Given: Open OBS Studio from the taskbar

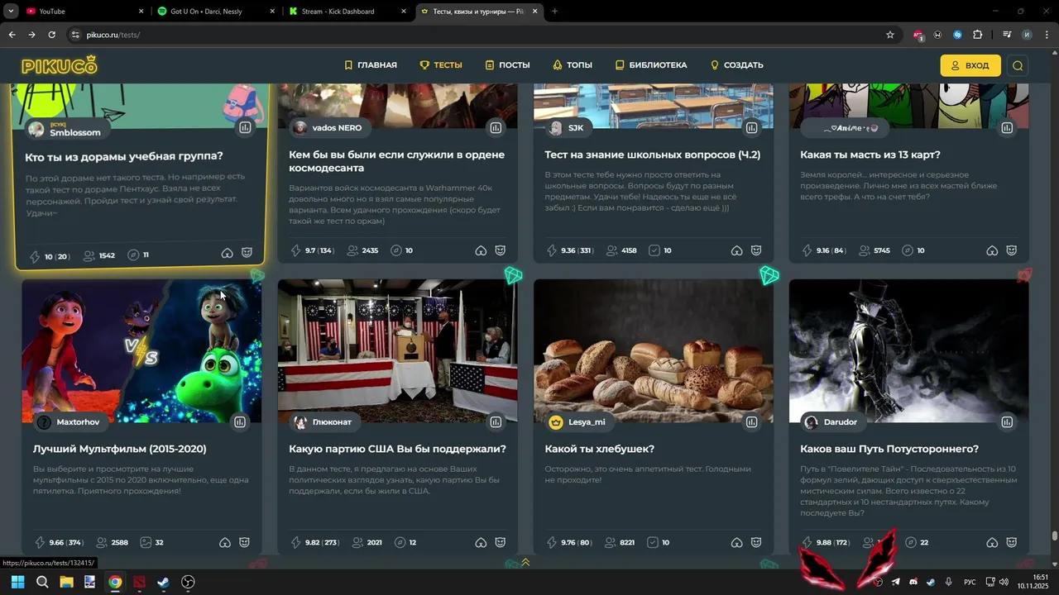Looking at the screenshot, I should (x=188, y=582).
